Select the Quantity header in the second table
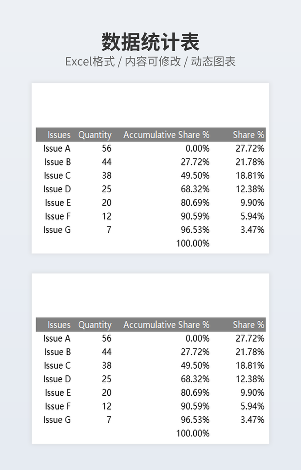 (95, 325)
